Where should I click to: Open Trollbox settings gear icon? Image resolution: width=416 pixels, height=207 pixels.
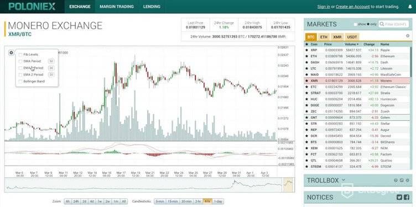click(x=407, y=181)
